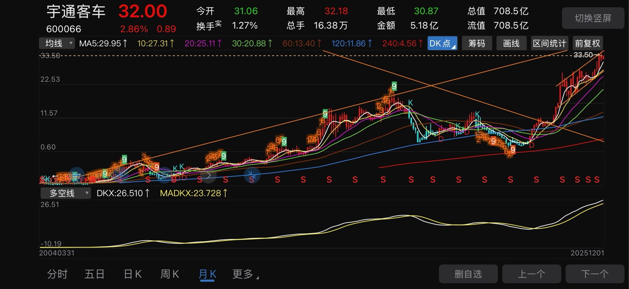The image size is (629, 289).
Task: Tap the 金额 amount 5.18亿
Action: [x=424, y=26]
